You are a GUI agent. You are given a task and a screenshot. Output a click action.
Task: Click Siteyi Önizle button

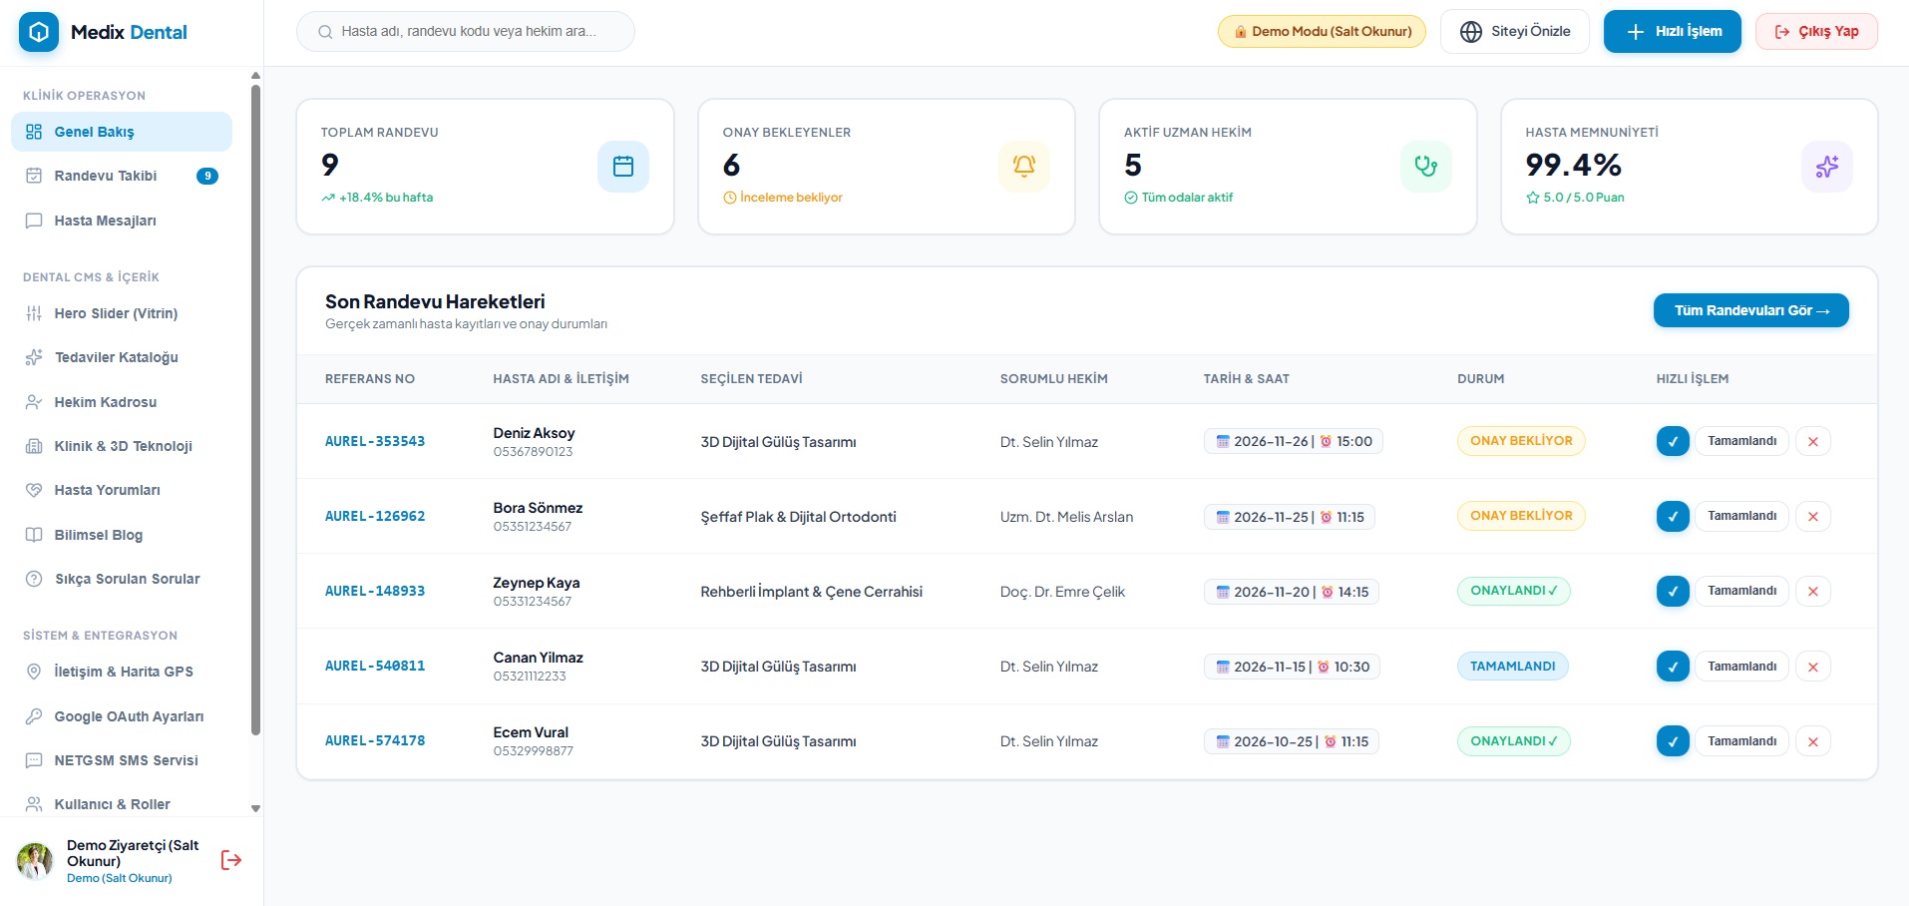(x=1515, y=31)
